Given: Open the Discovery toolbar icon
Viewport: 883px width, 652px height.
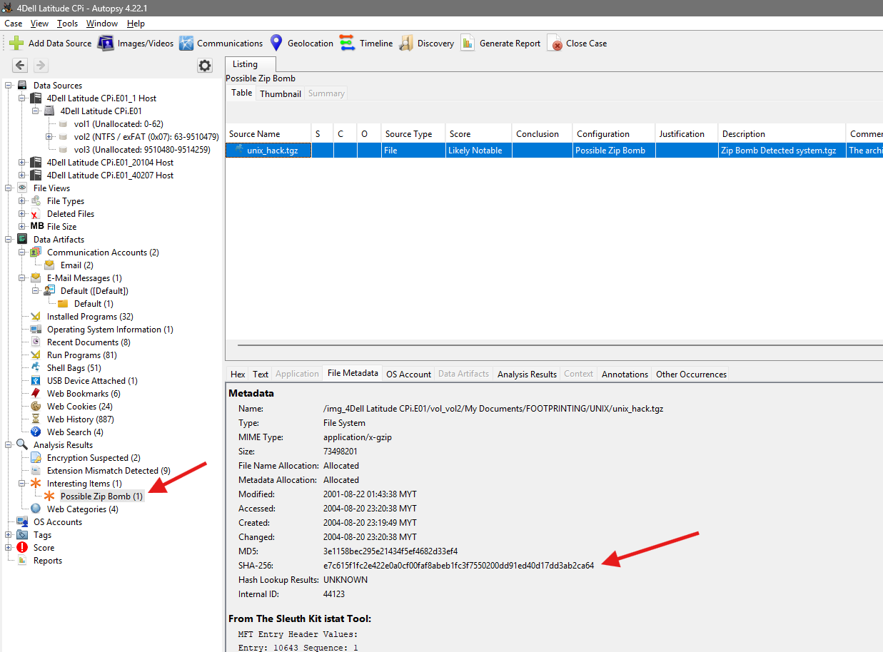Looking at the screenshot, I should [x=406, y=43].
